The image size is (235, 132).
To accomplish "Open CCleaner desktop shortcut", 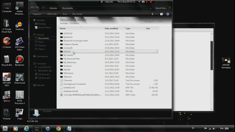I will 7,43.
